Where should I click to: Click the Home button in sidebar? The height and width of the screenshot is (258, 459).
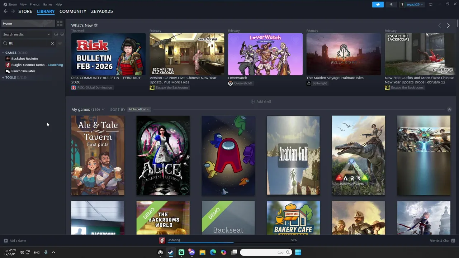click(x=28, y=23)
